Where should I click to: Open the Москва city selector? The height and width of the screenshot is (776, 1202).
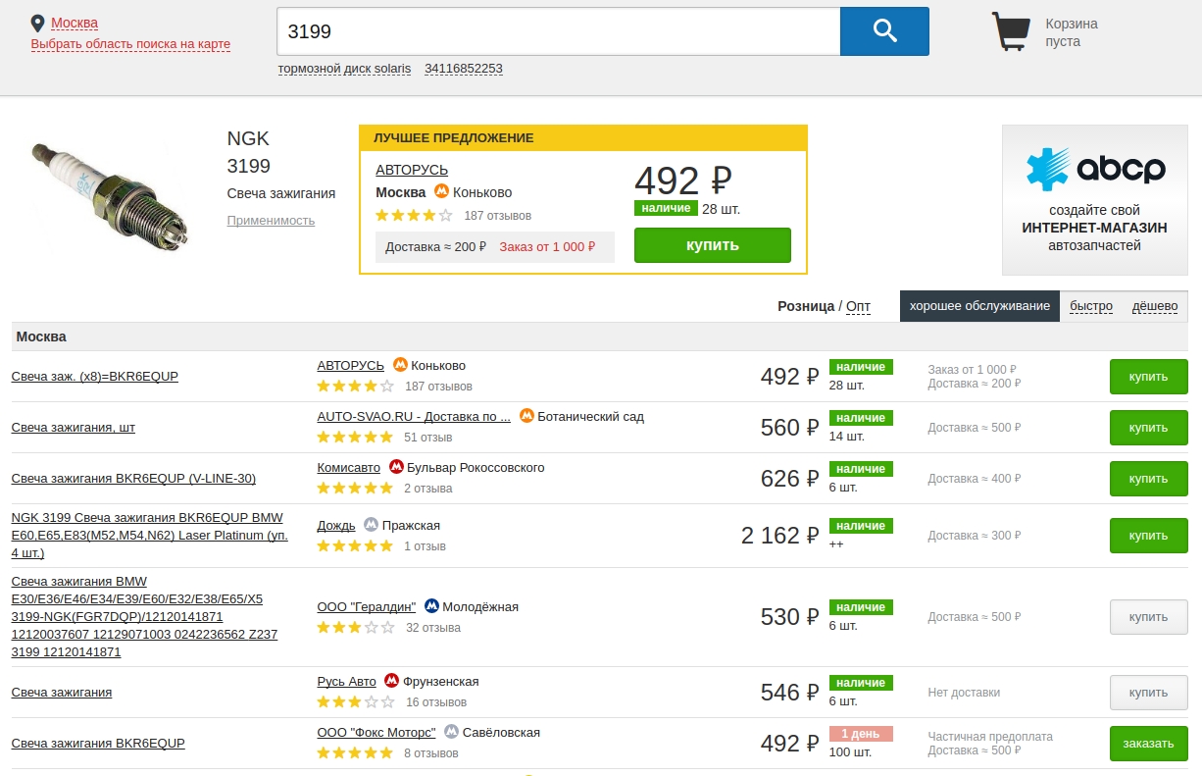75,23
